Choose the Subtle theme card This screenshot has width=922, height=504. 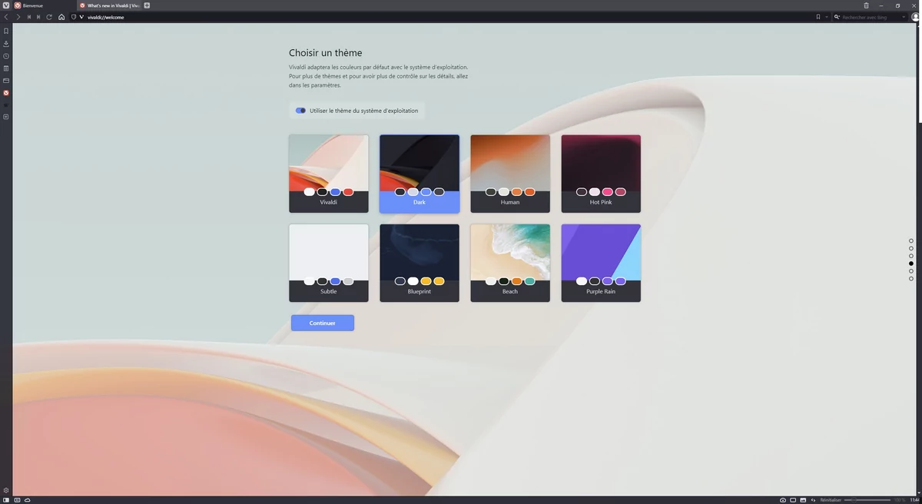coord(329,263)
